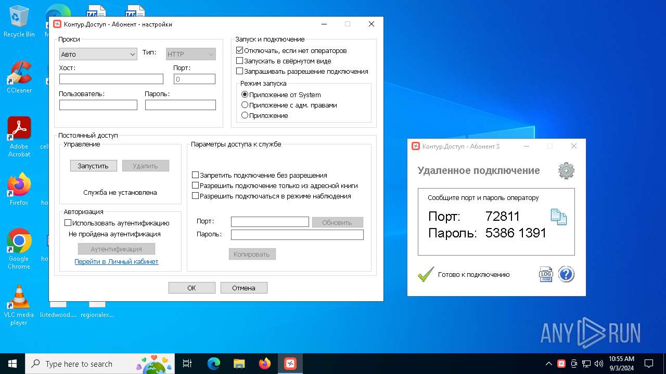
Task: Focus service Порт input field
Action: (x=270, y=222)
